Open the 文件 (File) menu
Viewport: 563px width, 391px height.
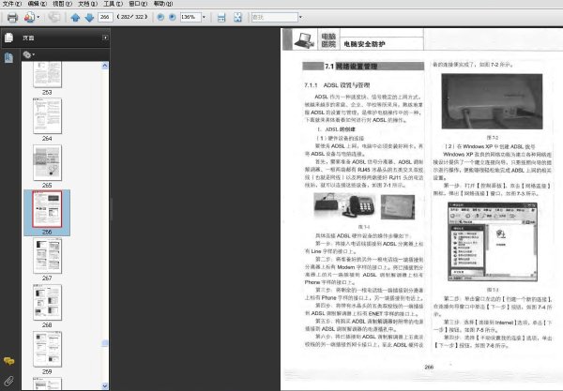pos(12,4)
